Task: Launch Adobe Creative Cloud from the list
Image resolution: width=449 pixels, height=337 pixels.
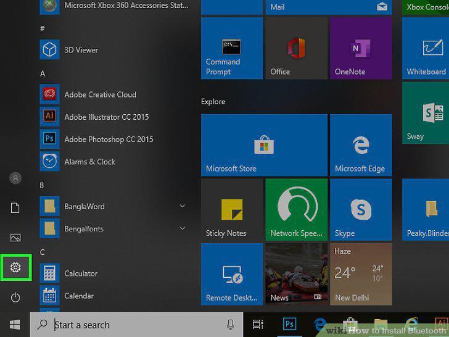Action: [115, 94]
